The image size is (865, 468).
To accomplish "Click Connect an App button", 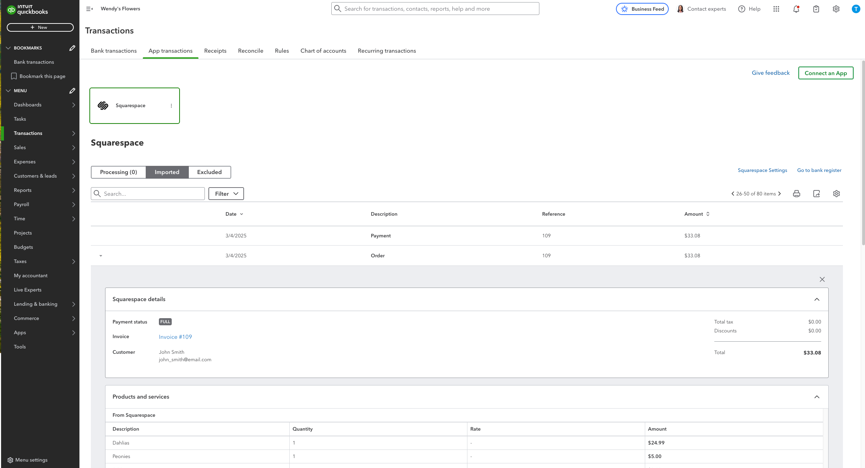I will [x=826, y=73].
